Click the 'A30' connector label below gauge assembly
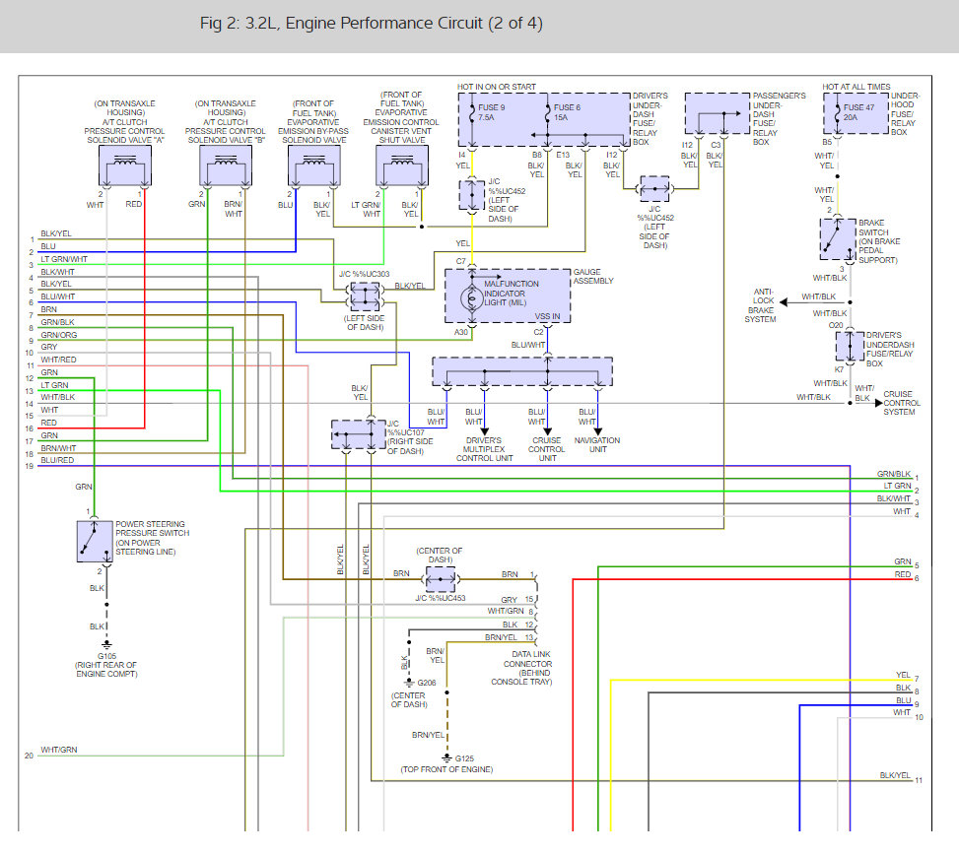 (461, 332)
